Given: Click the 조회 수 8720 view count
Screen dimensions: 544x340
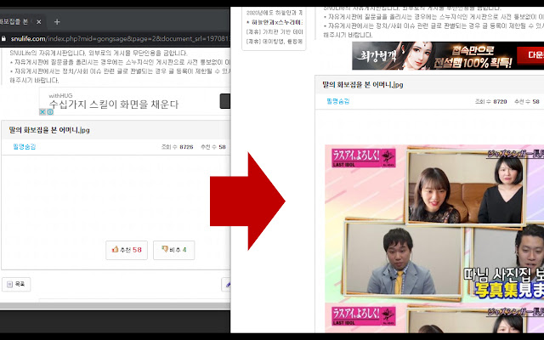Looking at the screenshot, I should click(490, 102).
